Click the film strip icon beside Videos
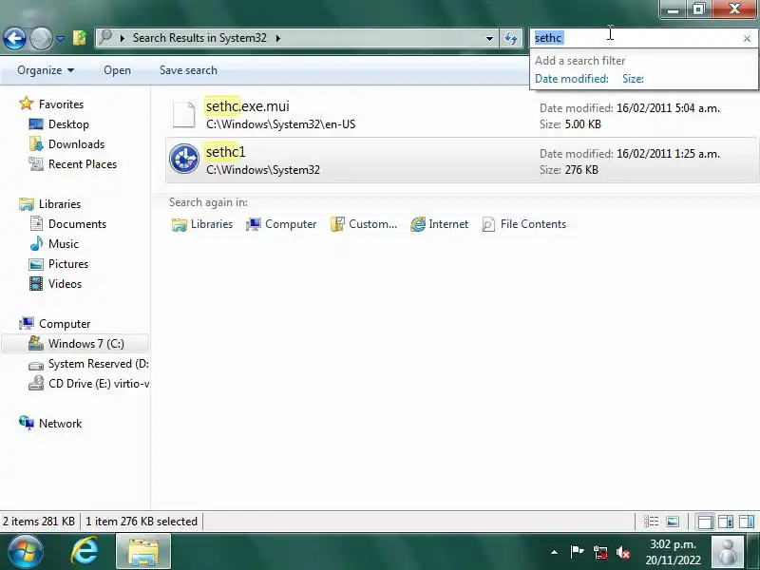Screen dimensions: 760x570 [36, 283]
